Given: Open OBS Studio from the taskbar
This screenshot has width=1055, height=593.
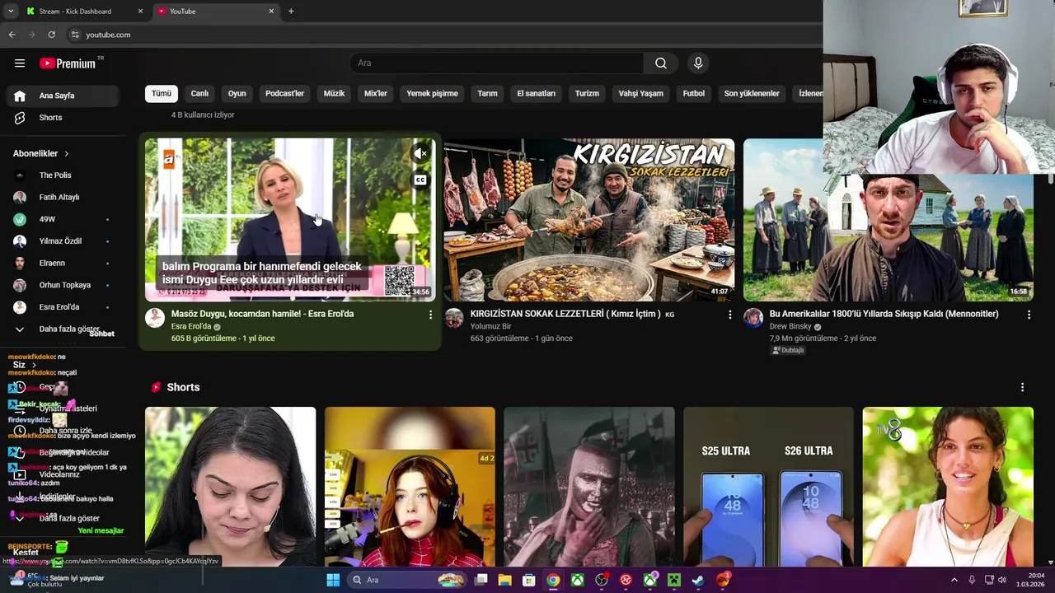Looking at the screenshot, I should pyautogui.click(x=602, y=580).
